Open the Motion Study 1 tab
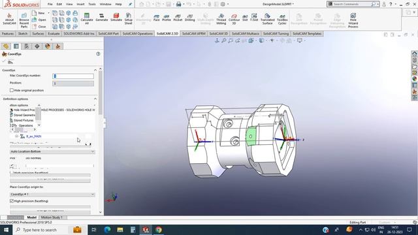This screenshot has height=235, width=418. pyautogui.click(x=52, y=217)
